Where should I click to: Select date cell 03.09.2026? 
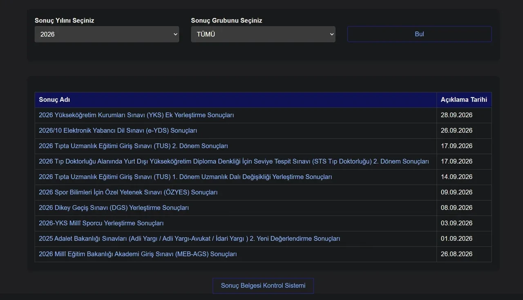click(x=464, y=223)
